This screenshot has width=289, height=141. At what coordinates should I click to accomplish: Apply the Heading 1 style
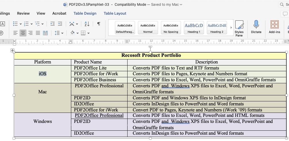point(194,28)
